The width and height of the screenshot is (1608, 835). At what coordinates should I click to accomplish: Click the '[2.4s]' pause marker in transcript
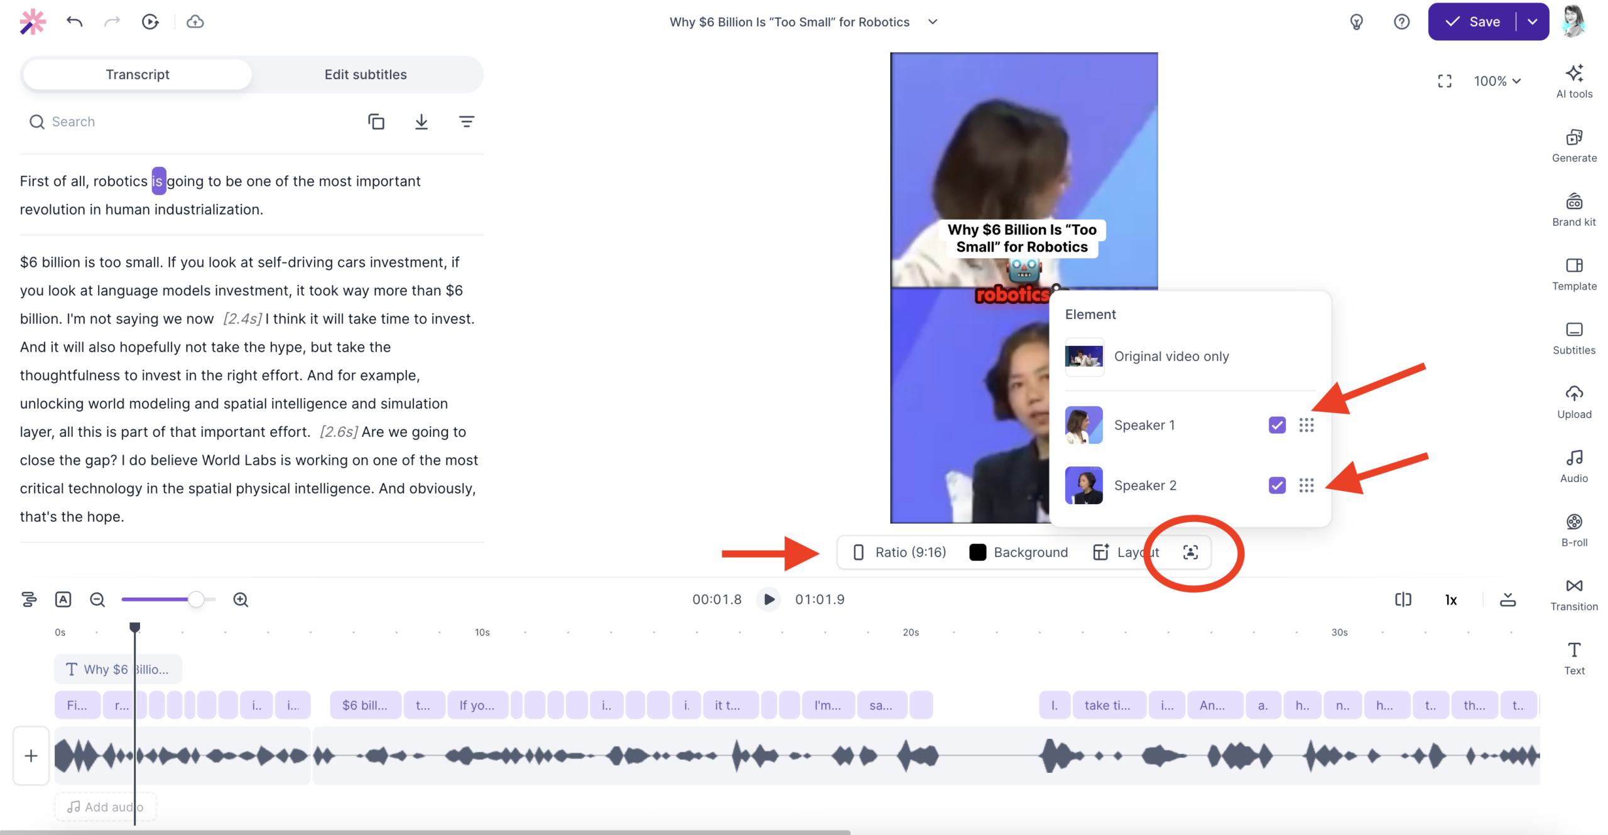242,318
